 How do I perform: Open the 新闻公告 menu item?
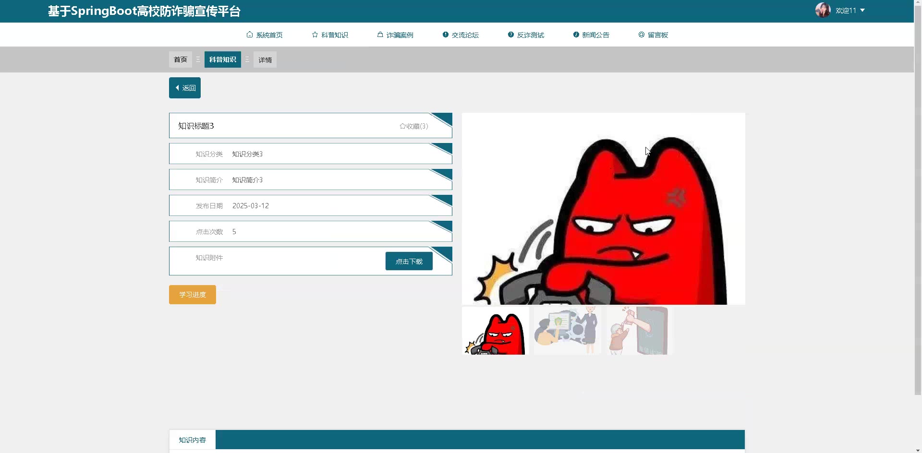[591, 35]
